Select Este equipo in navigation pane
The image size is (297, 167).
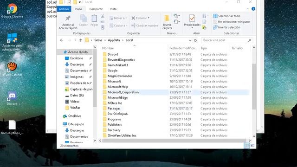[76, 124]
